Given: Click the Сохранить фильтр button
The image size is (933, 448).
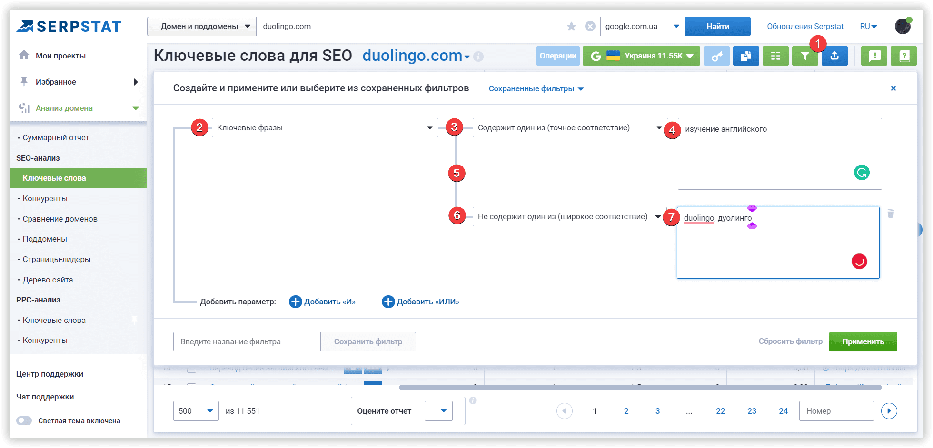Looking at the screenshot, I should pyautogui.click(x=368, y=341).
